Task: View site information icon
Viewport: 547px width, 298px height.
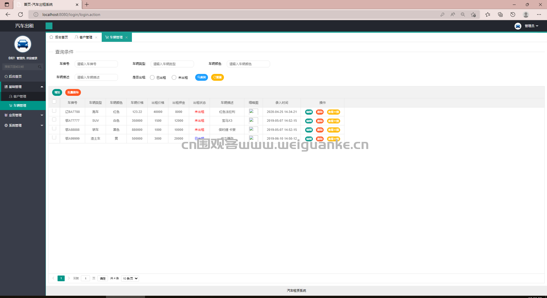Action: click(36, 15)
